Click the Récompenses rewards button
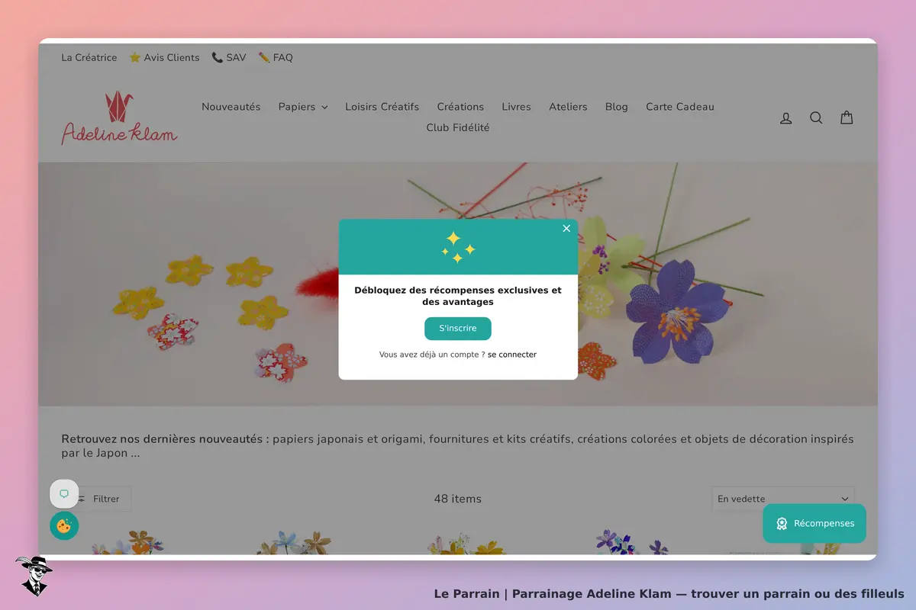Viewport: 916px width, 610px height. (814, 523)
